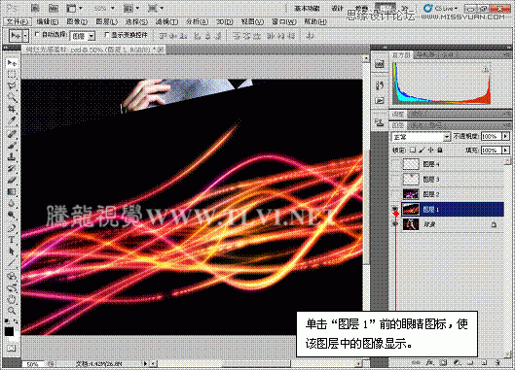Swap foreground and background colors
Image resolution: width=515 pixels, height=370 pixels.
point(16,321)
